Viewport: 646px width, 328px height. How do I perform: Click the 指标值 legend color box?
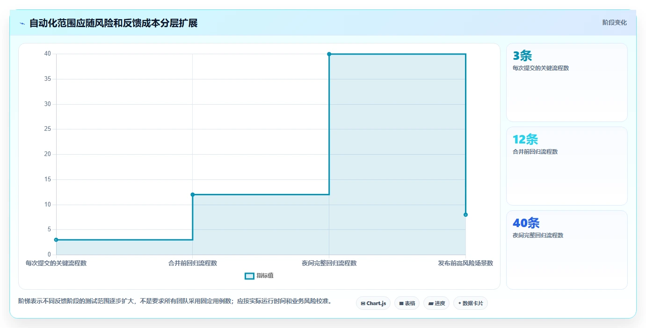[x=249, y=276]
